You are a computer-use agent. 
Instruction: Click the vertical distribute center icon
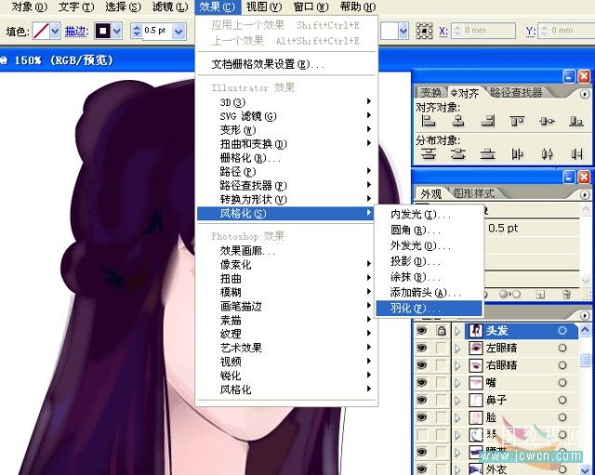(458, 154)
